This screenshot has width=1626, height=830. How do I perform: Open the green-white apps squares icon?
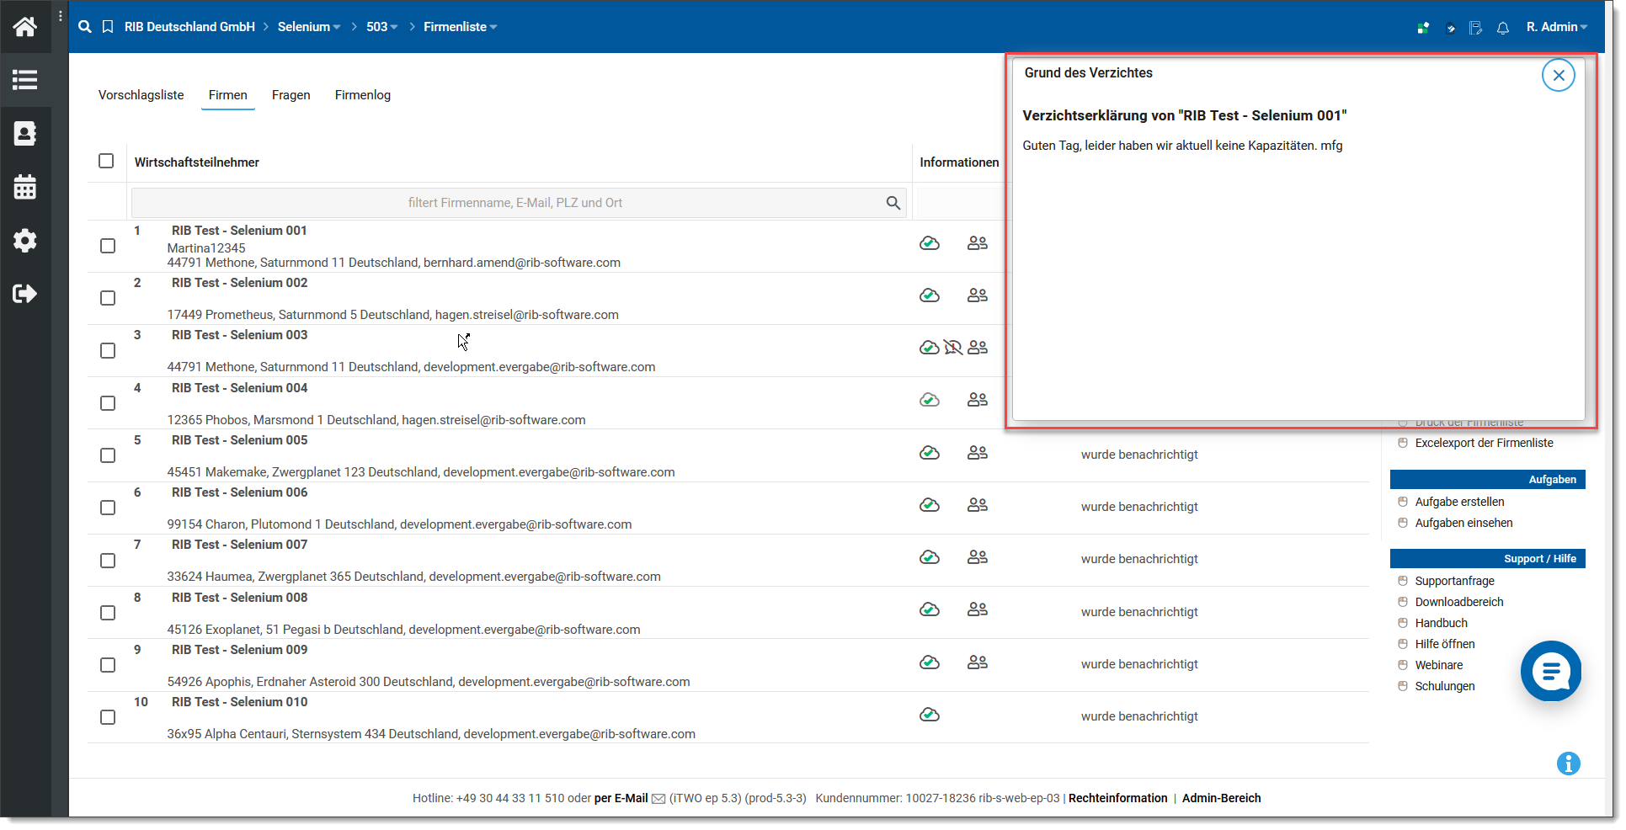[x=1423, y=28]
